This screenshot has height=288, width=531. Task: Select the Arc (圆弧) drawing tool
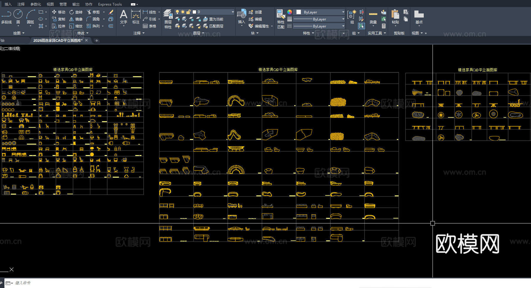coord(30,17)
